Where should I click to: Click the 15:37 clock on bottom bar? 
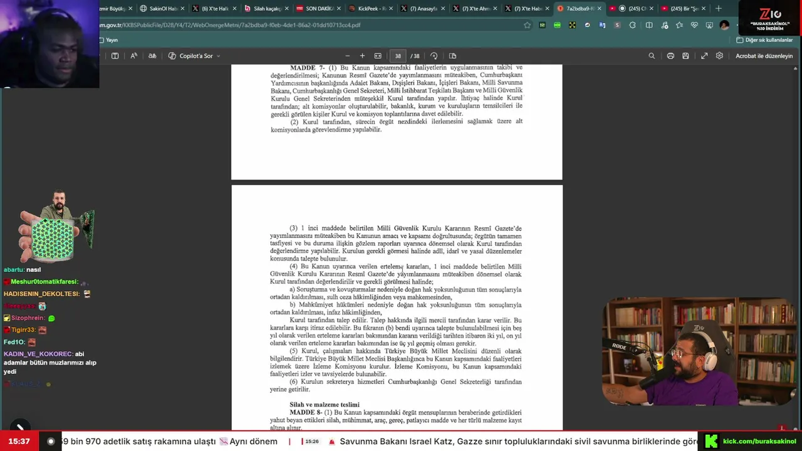[19, 442]
